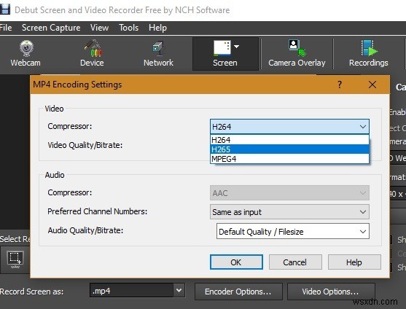This screenshot has height=309, width=406.
Task: Open Encoder Options button
Action: 238,292
